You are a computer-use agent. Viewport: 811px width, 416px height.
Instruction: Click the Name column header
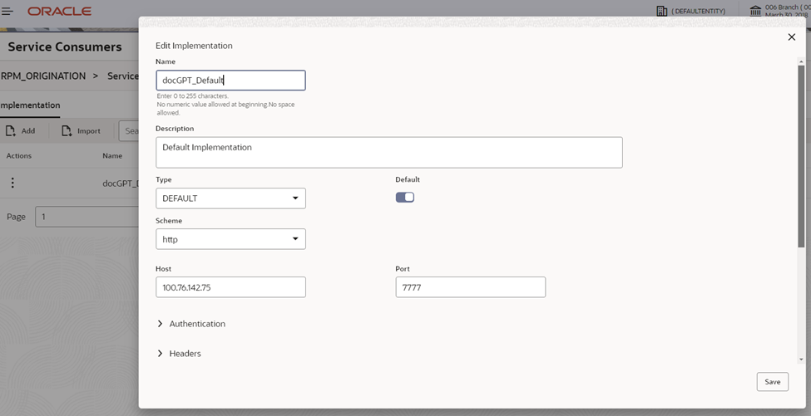[x=112, y=156]
